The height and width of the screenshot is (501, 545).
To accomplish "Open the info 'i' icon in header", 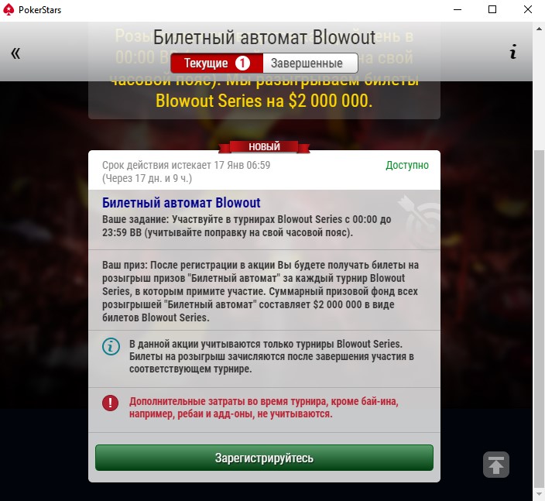I will pyautogui.click(x=513, y=51).
